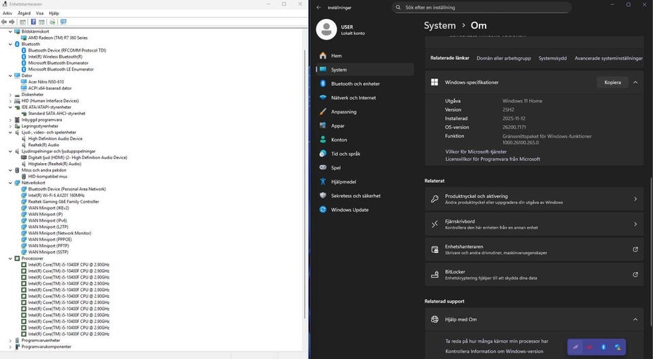Collapse the Windows-specifikationer section chevron
653x359 pixels.
coord(635,82)
